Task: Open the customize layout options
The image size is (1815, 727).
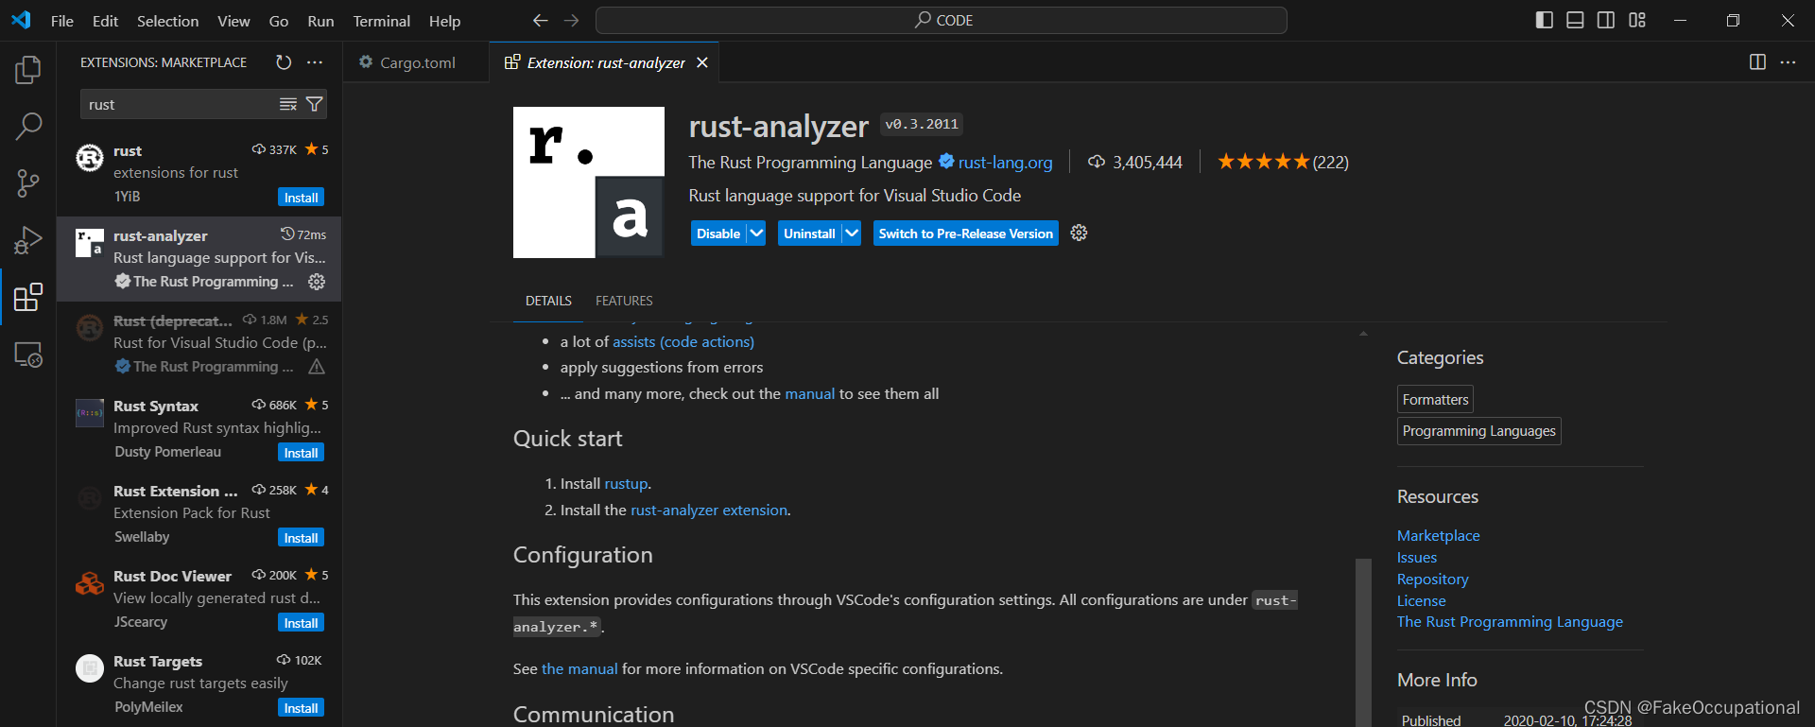Action: [x=1637, y=20]
